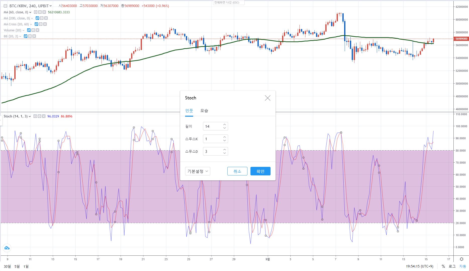Open the 기본설정 defaults dropdown
The height and width of the screenshot is (271, 469).
coord(197,171)
